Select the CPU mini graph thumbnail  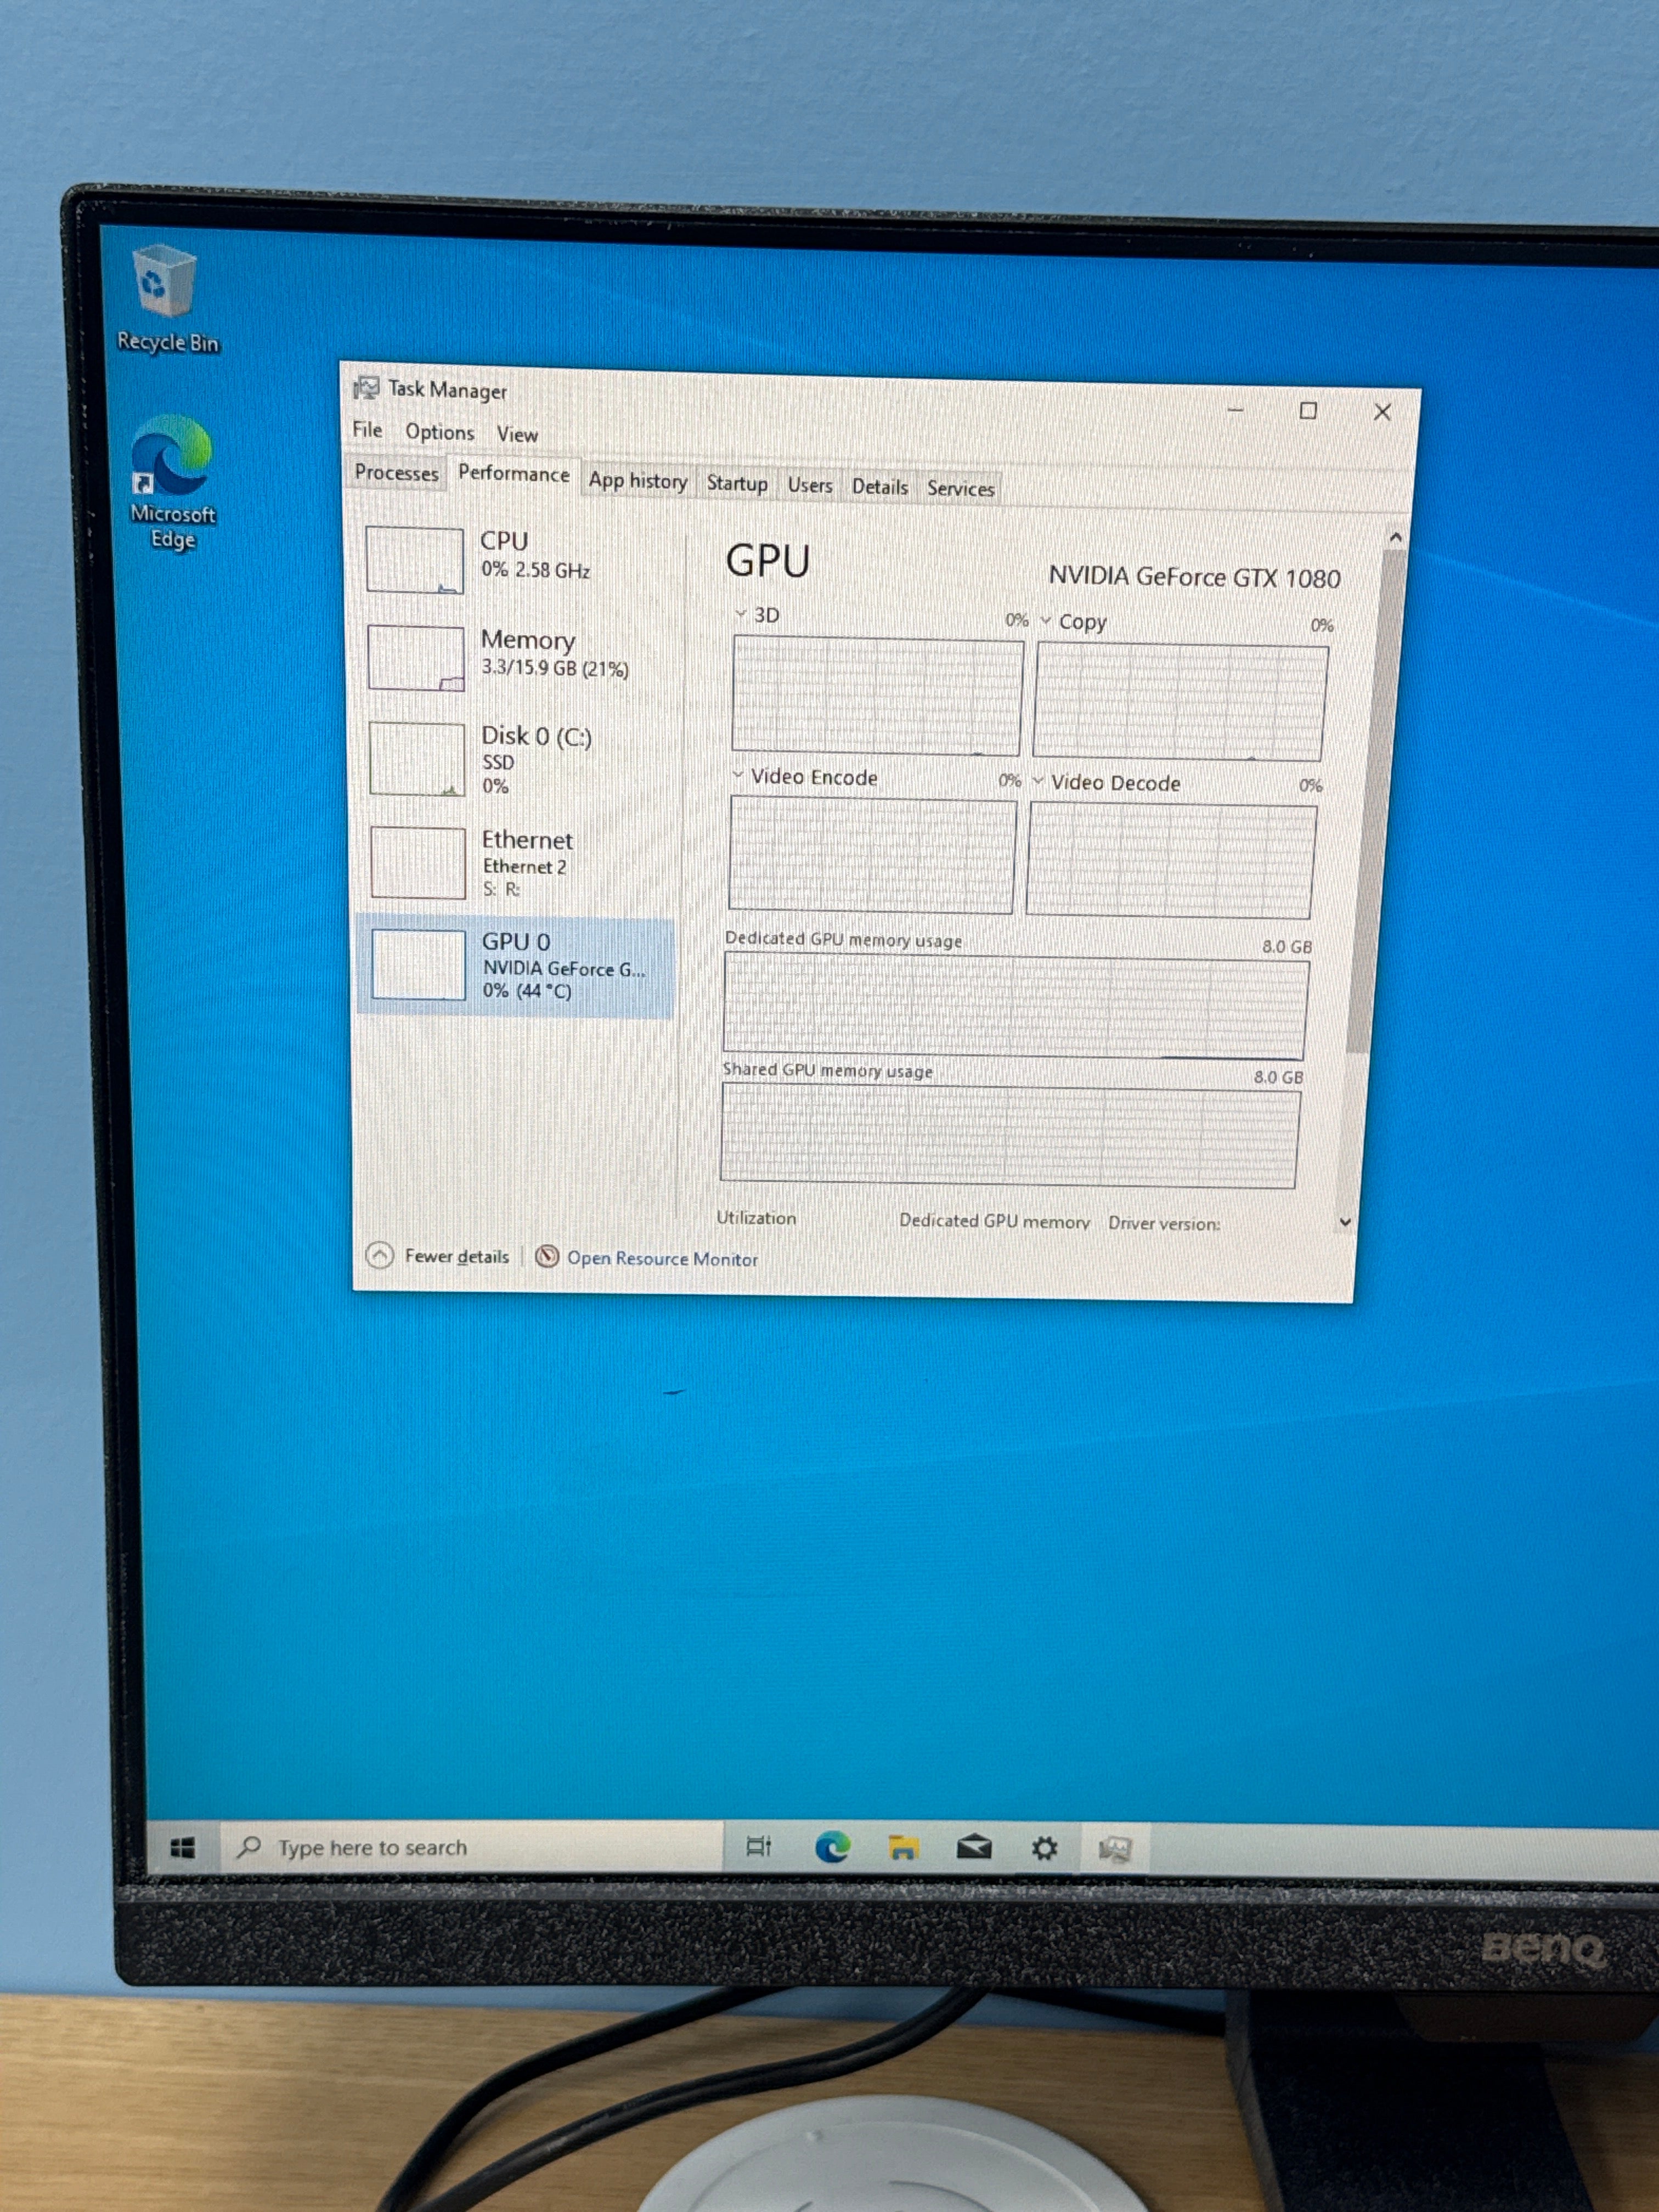pyautogui.click(x=414, y=559)
